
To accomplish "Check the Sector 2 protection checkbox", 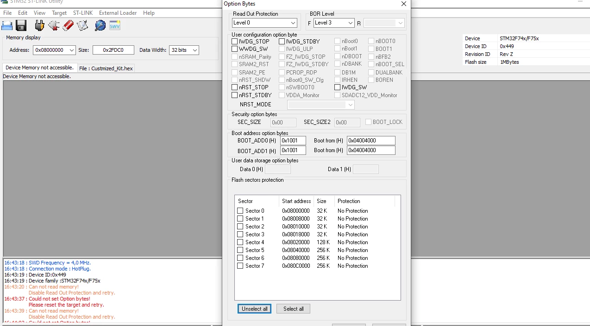I will [x=240, y=227].
